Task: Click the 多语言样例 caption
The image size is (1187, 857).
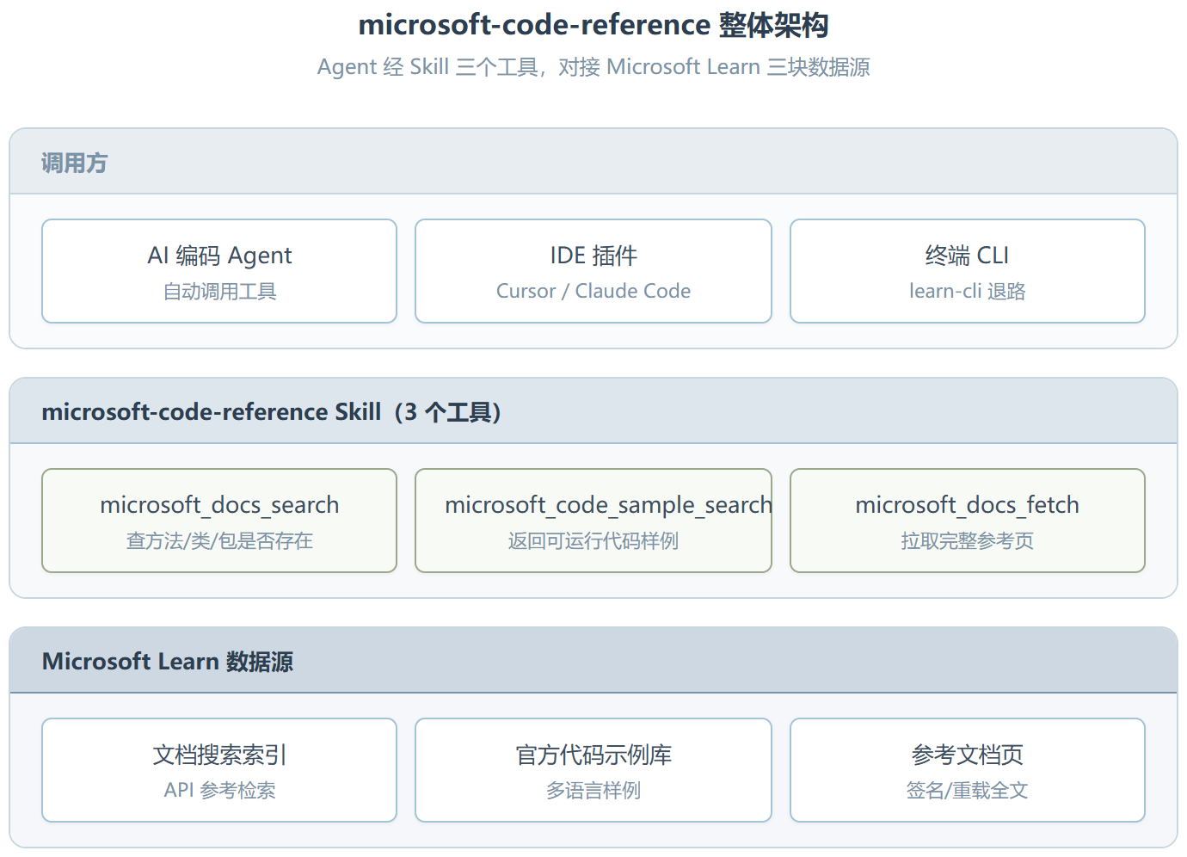Action: click(x=593, y=791)
